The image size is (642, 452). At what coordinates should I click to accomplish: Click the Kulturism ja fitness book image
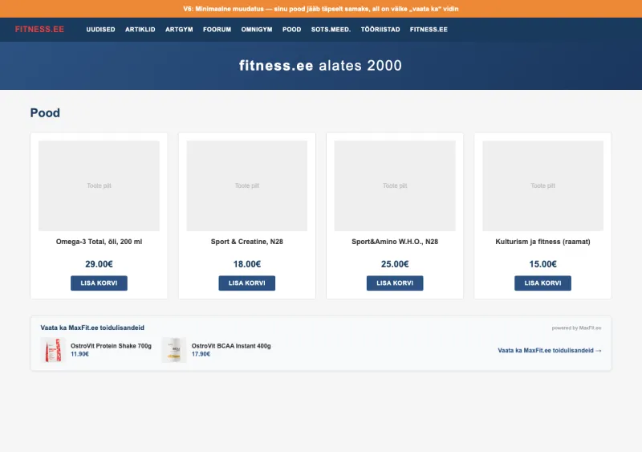542,185
